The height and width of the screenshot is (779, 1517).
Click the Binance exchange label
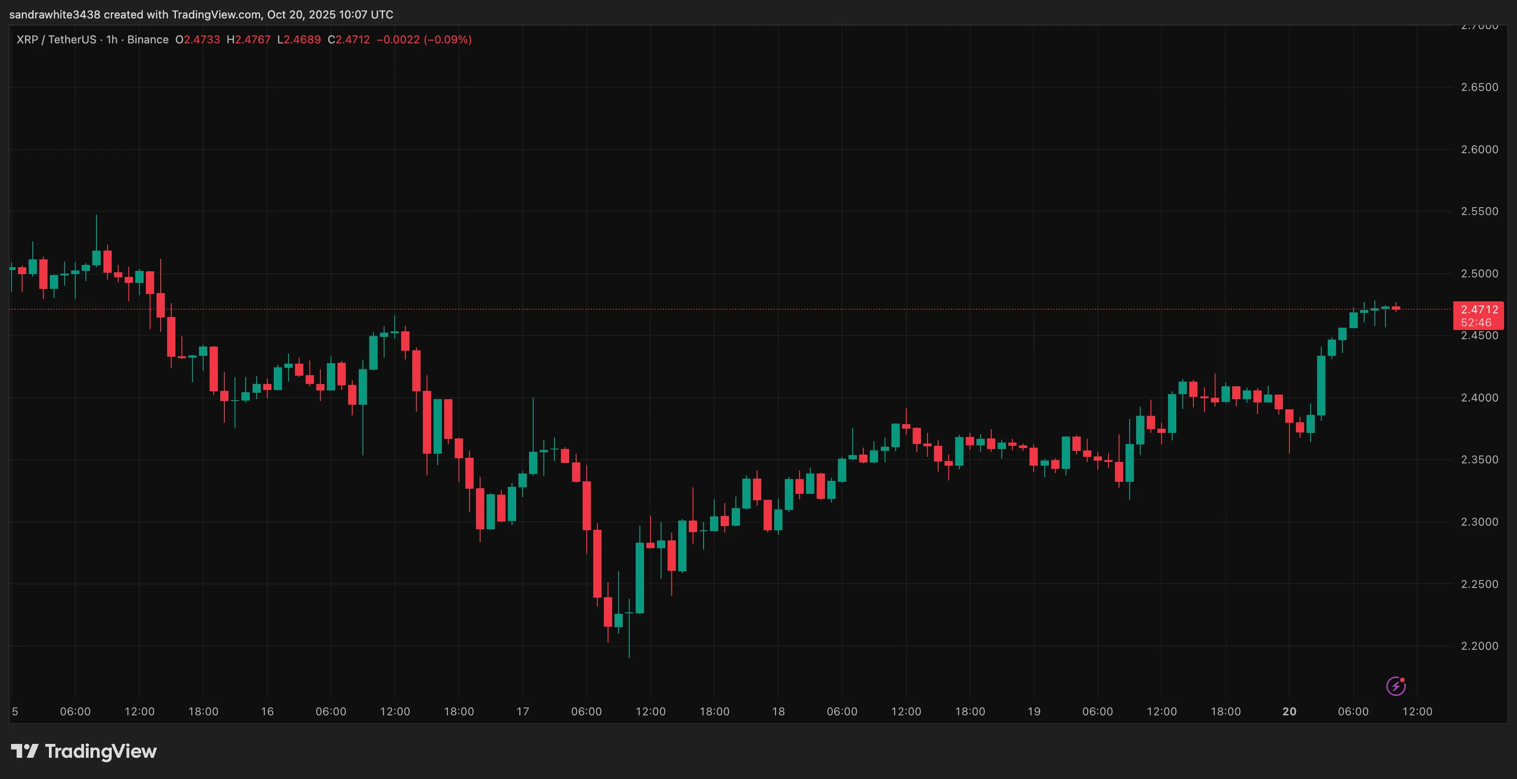click(x=148, y=39)
